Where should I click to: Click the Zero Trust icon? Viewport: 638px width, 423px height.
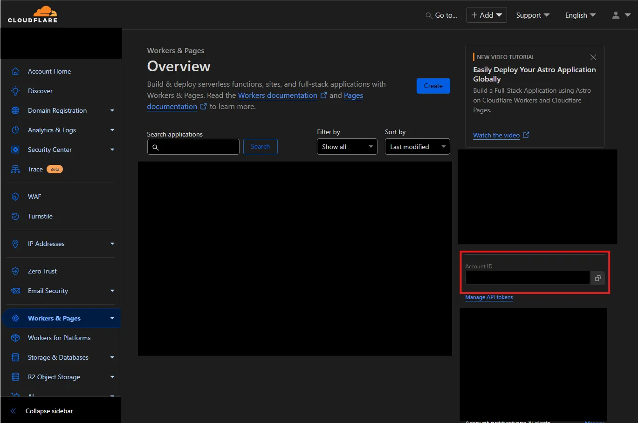[x=15, y=271]
